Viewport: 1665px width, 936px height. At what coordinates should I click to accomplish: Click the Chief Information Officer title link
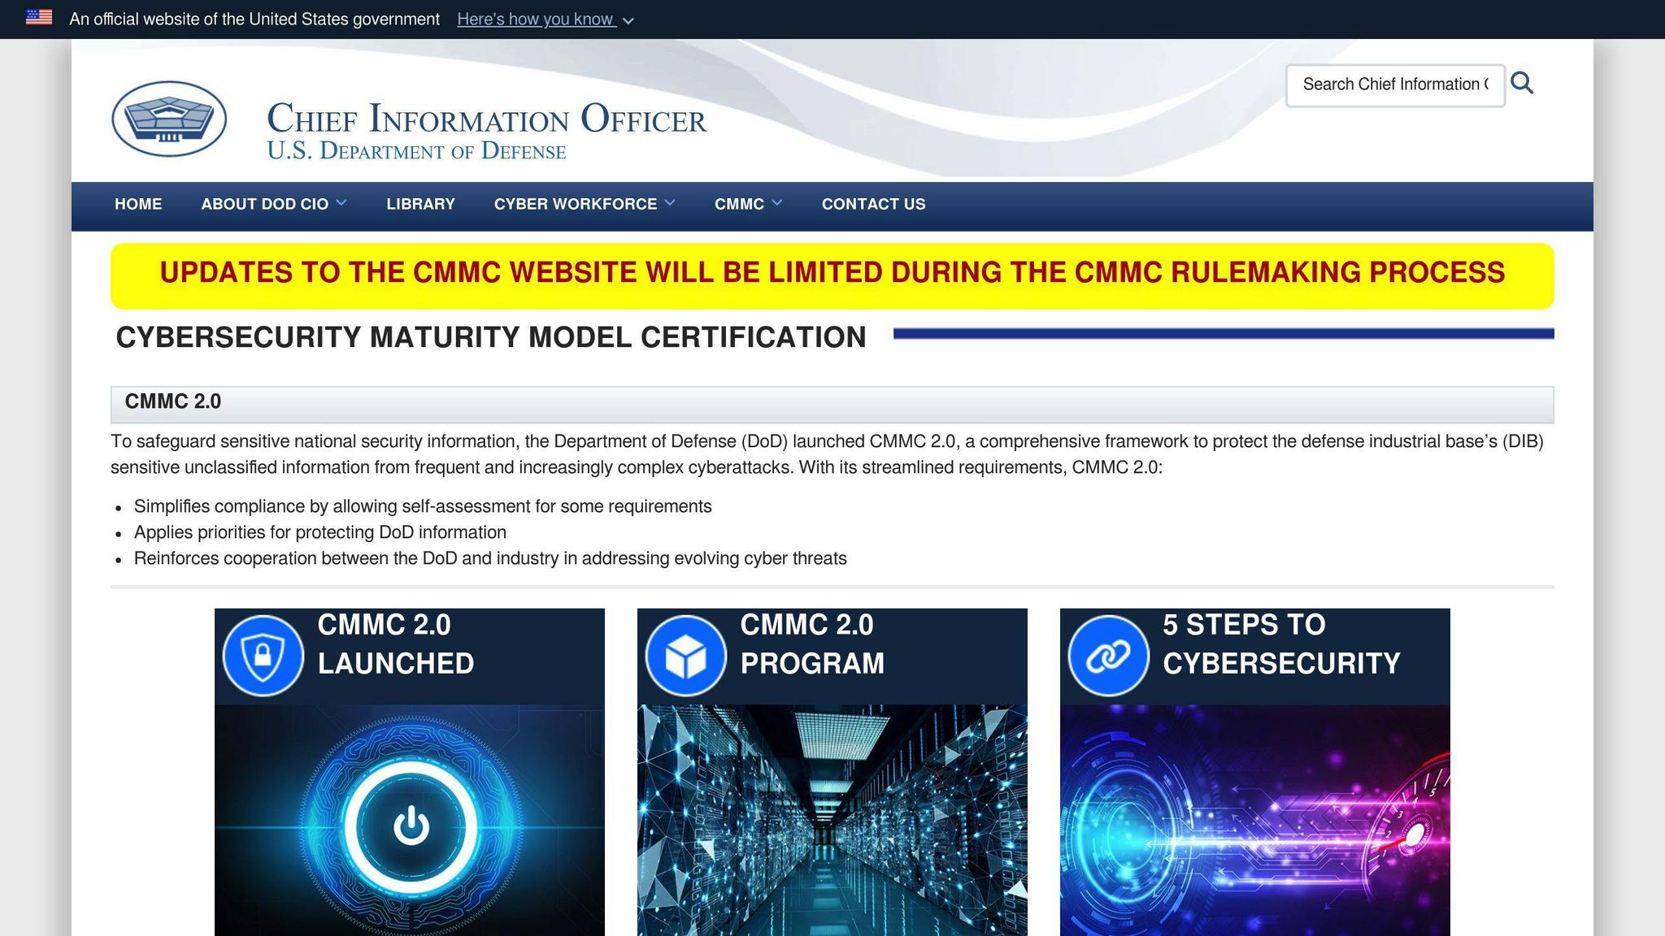486,119
